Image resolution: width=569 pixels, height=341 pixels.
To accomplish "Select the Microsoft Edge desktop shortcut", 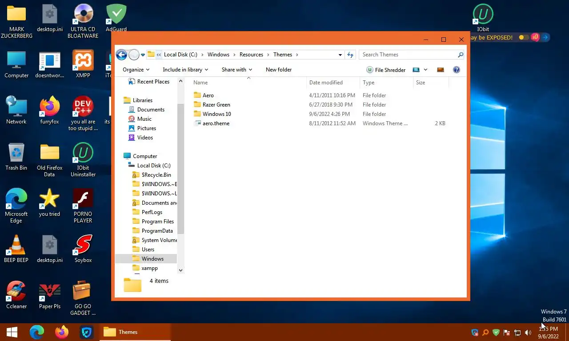I will tap(16, 206).
